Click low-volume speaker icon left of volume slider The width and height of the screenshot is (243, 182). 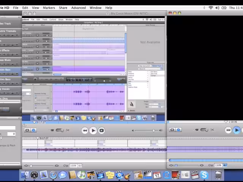coord(133,130)
